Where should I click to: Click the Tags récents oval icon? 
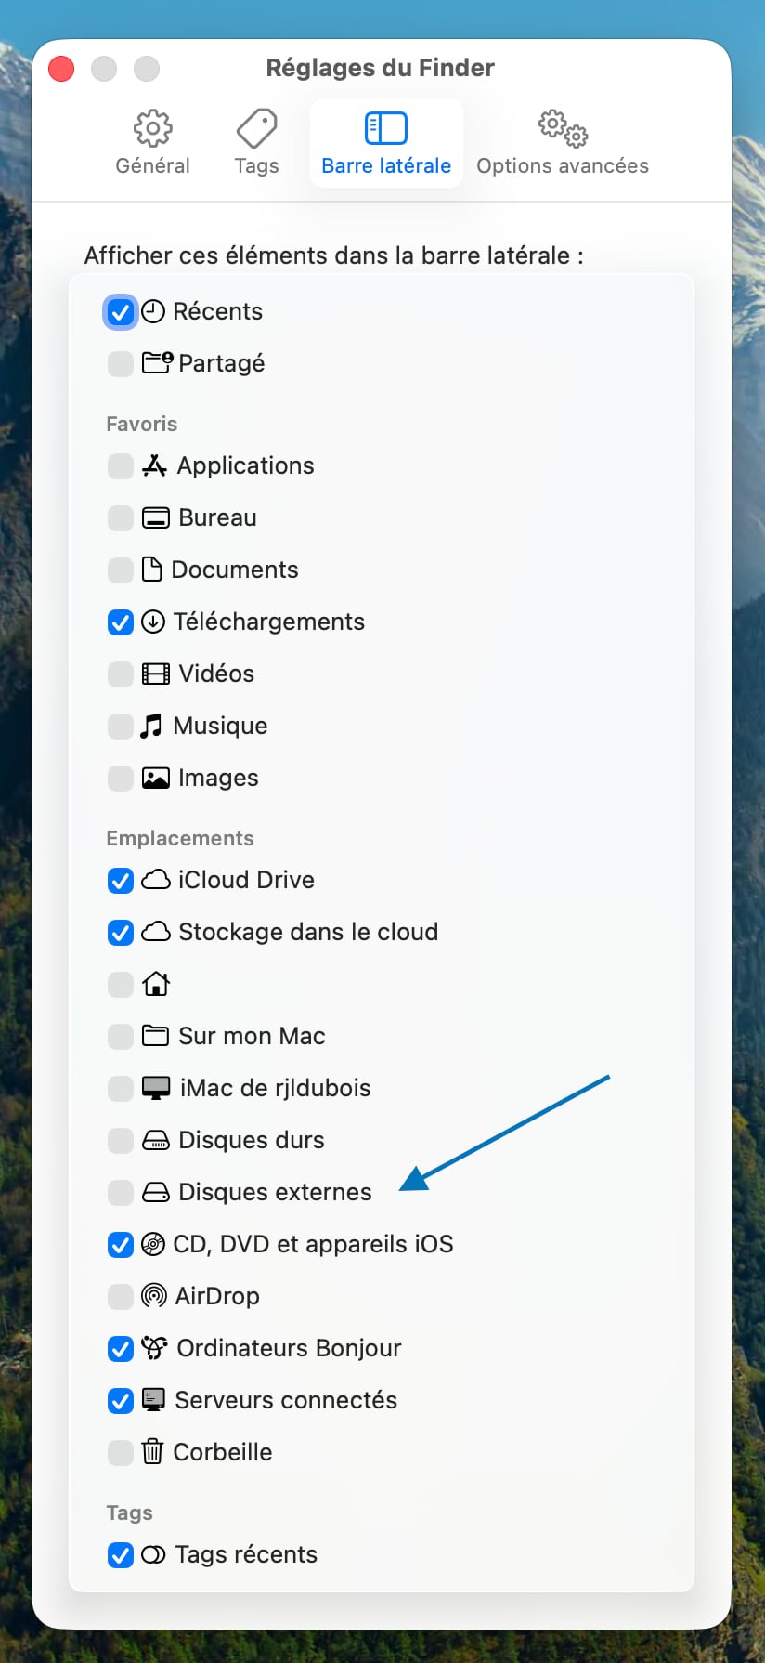click(153, 1554)
